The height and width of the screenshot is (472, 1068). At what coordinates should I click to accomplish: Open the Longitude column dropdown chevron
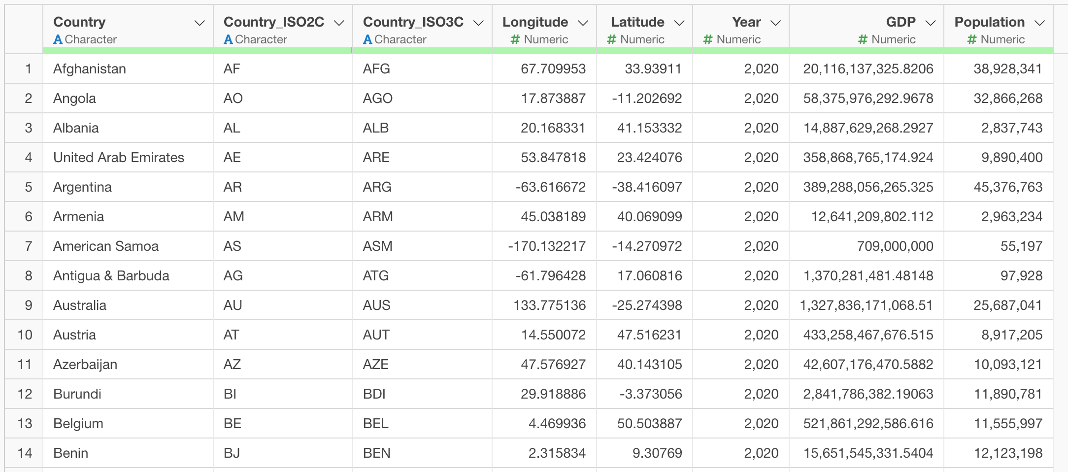pos(583,23)
